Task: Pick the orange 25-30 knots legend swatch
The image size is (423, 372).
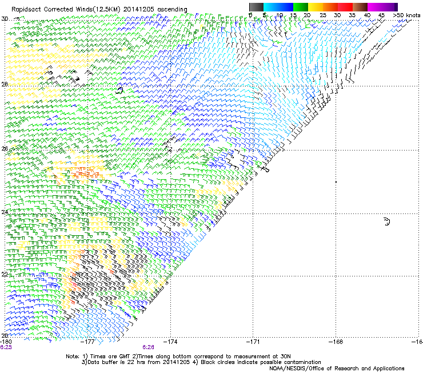Action: [330, 7]
